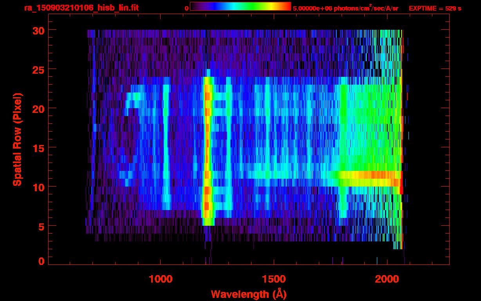481x301 pixels.
Task: Click the bright vertical emission line near 1216 Å
Action: pos(208,149)
